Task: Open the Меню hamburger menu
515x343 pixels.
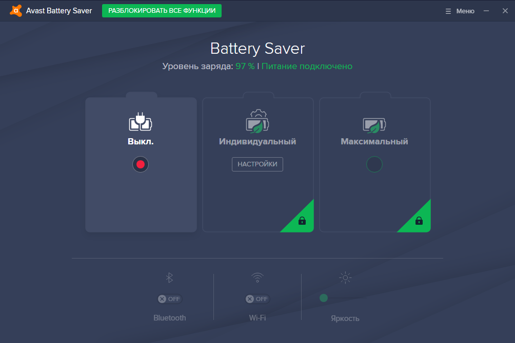Action: pos(460,11)
